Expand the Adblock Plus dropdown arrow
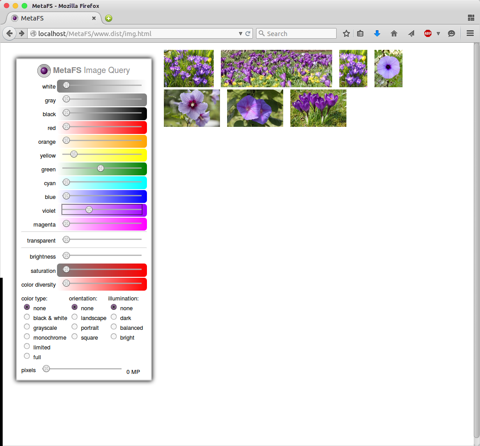Image resolution: width=480 pixels, height=446 pixels. click(x=438, y=34)
